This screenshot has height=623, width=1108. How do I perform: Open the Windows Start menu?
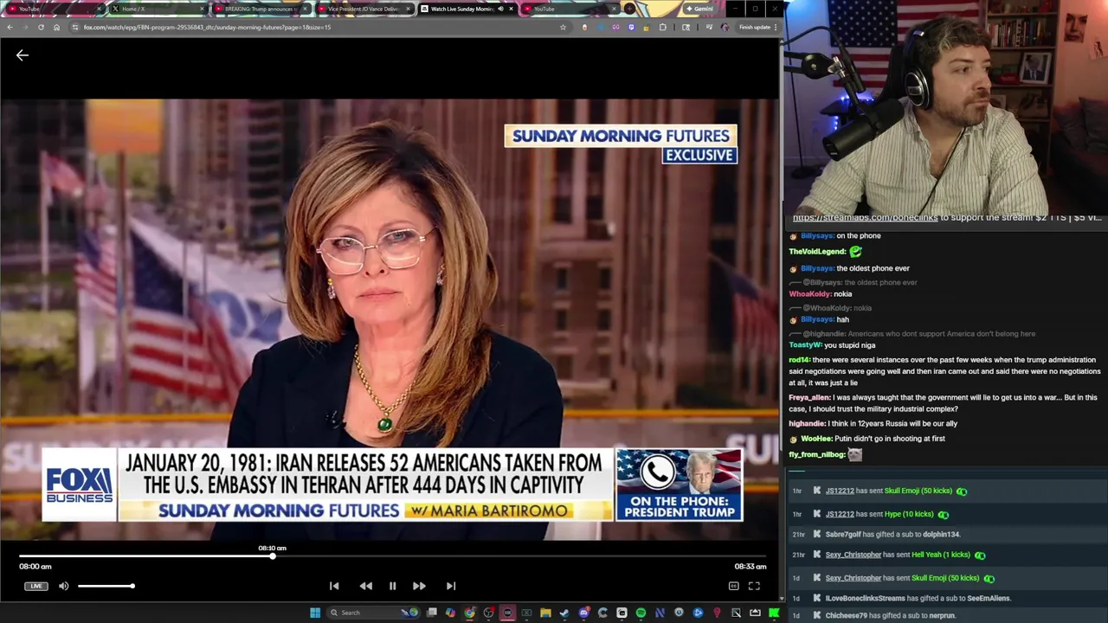click(x=315, y=613)
